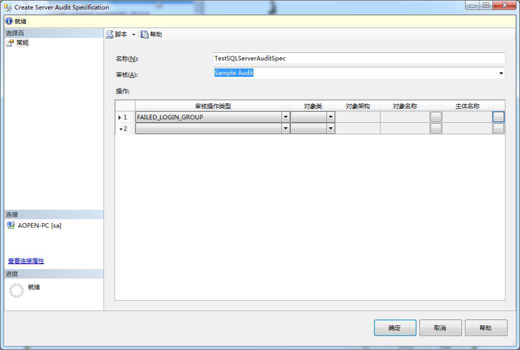The image size is (520, 350).
Task: Expand the audit action type dropdown in row 2
Action: click(285, 128)
